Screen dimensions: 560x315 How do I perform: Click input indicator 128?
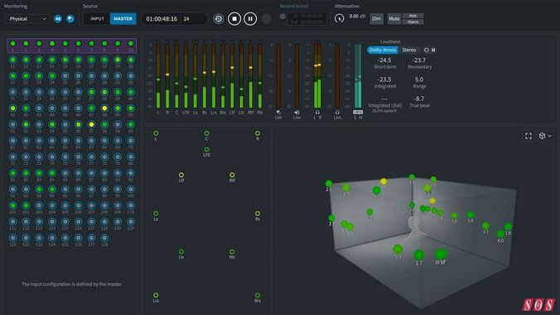[104, 238]
